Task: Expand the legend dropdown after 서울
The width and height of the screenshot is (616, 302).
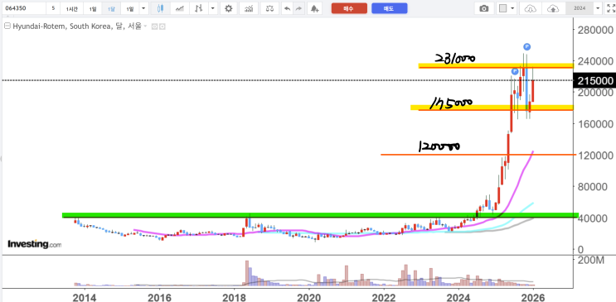Action: [145, 26]
